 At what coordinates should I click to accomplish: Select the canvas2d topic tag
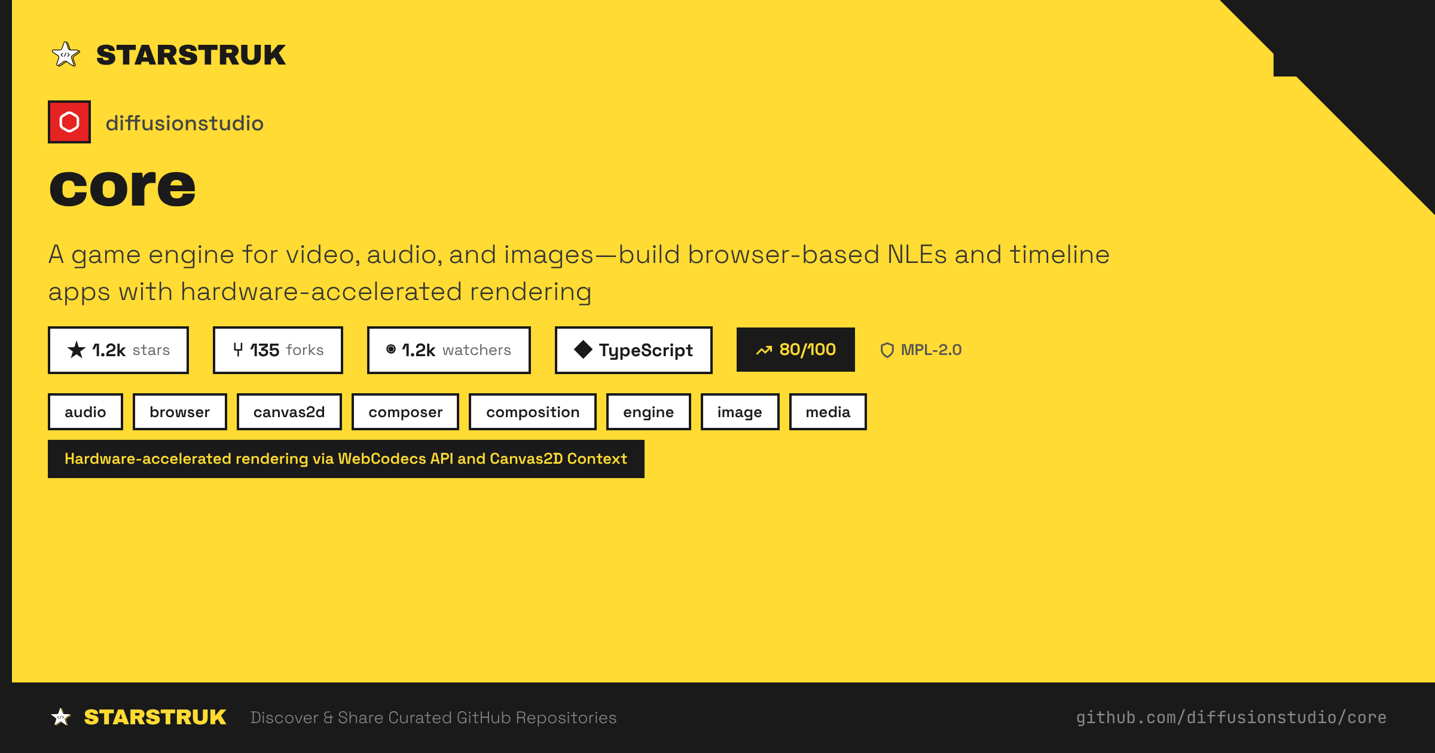289,412
